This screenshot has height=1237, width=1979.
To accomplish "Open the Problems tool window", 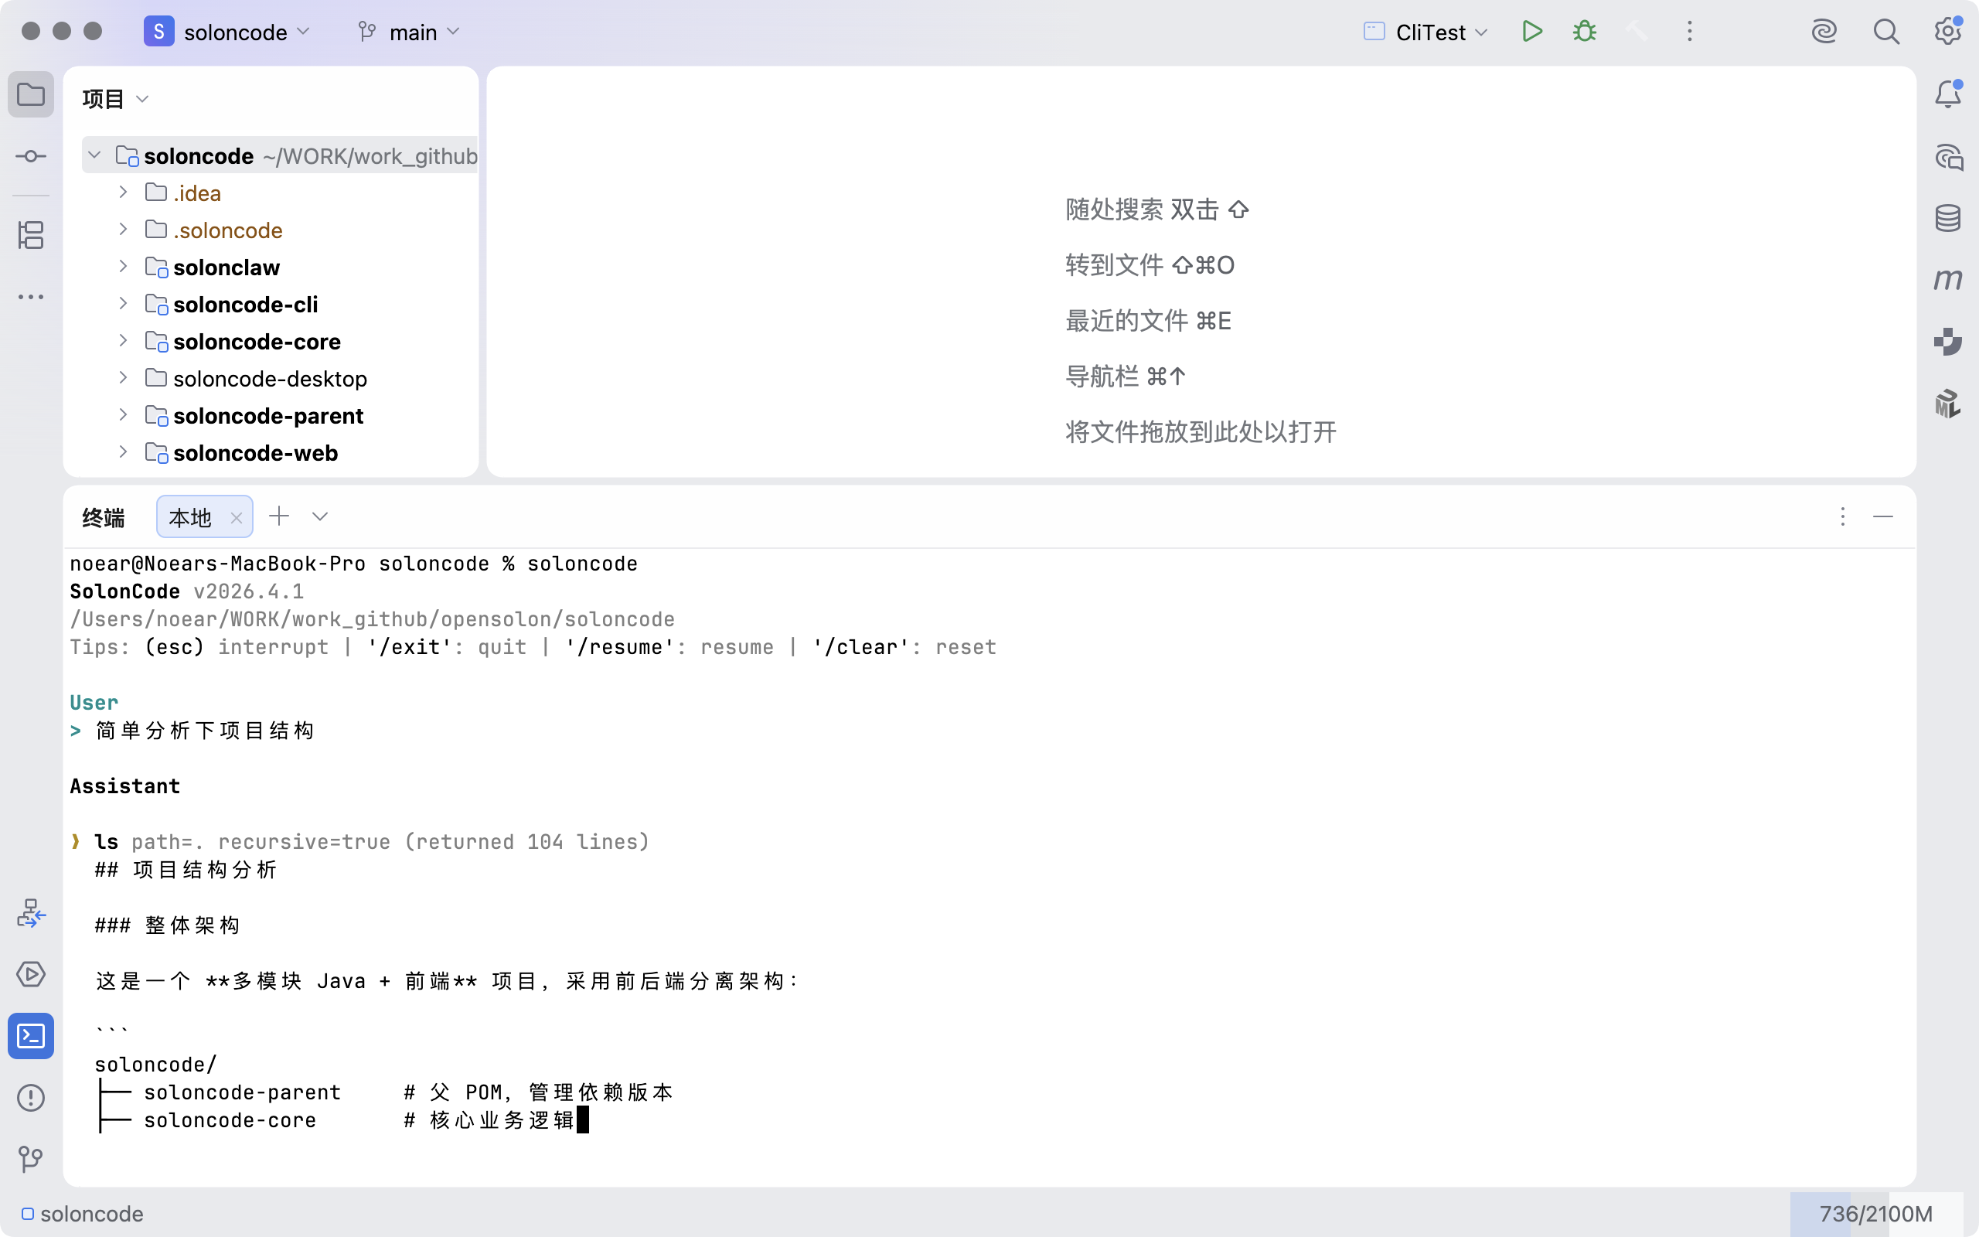I will point(31,1097).
